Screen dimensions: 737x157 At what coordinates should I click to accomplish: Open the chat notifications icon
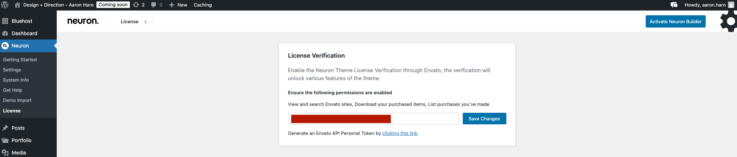click(674, 5)
